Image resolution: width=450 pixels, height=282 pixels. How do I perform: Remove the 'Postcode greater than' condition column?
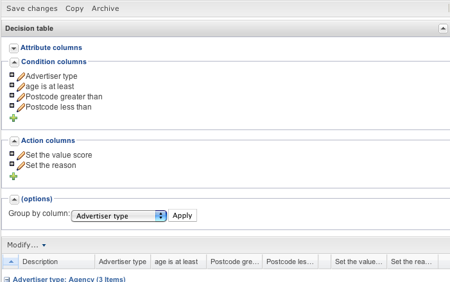[x=12, y=95]
